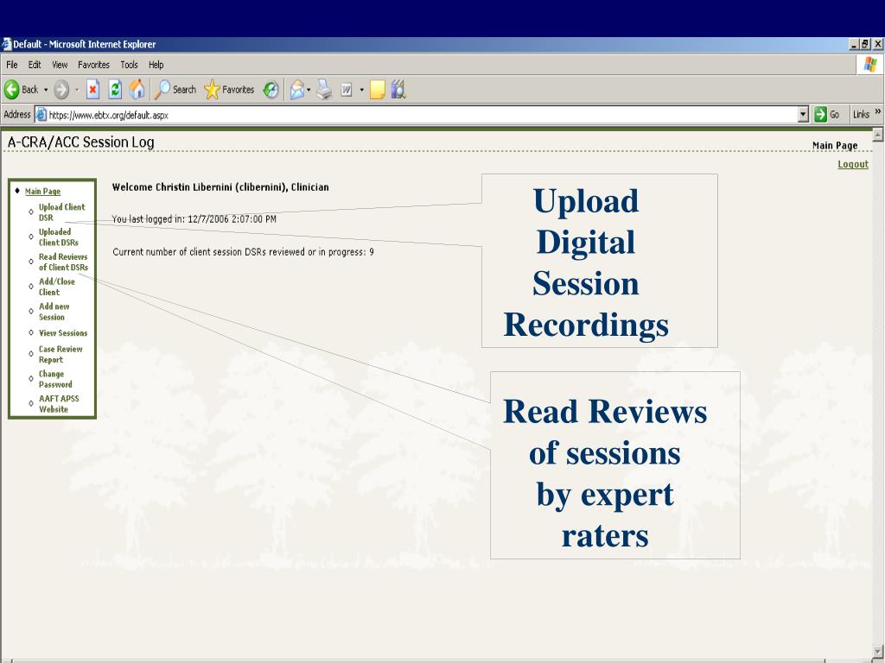Click the A-CRA/ACC Session Log title
The height and width of the screenshot is (663, 885).
[80, 142]
